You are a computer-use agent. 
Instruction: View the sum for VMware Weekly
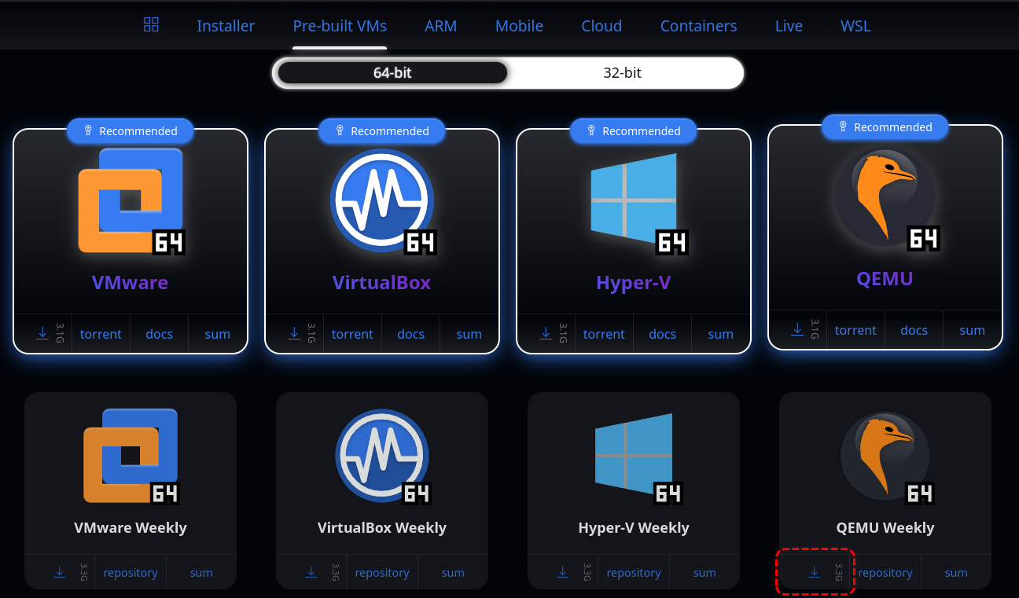[x=201, y=573]
